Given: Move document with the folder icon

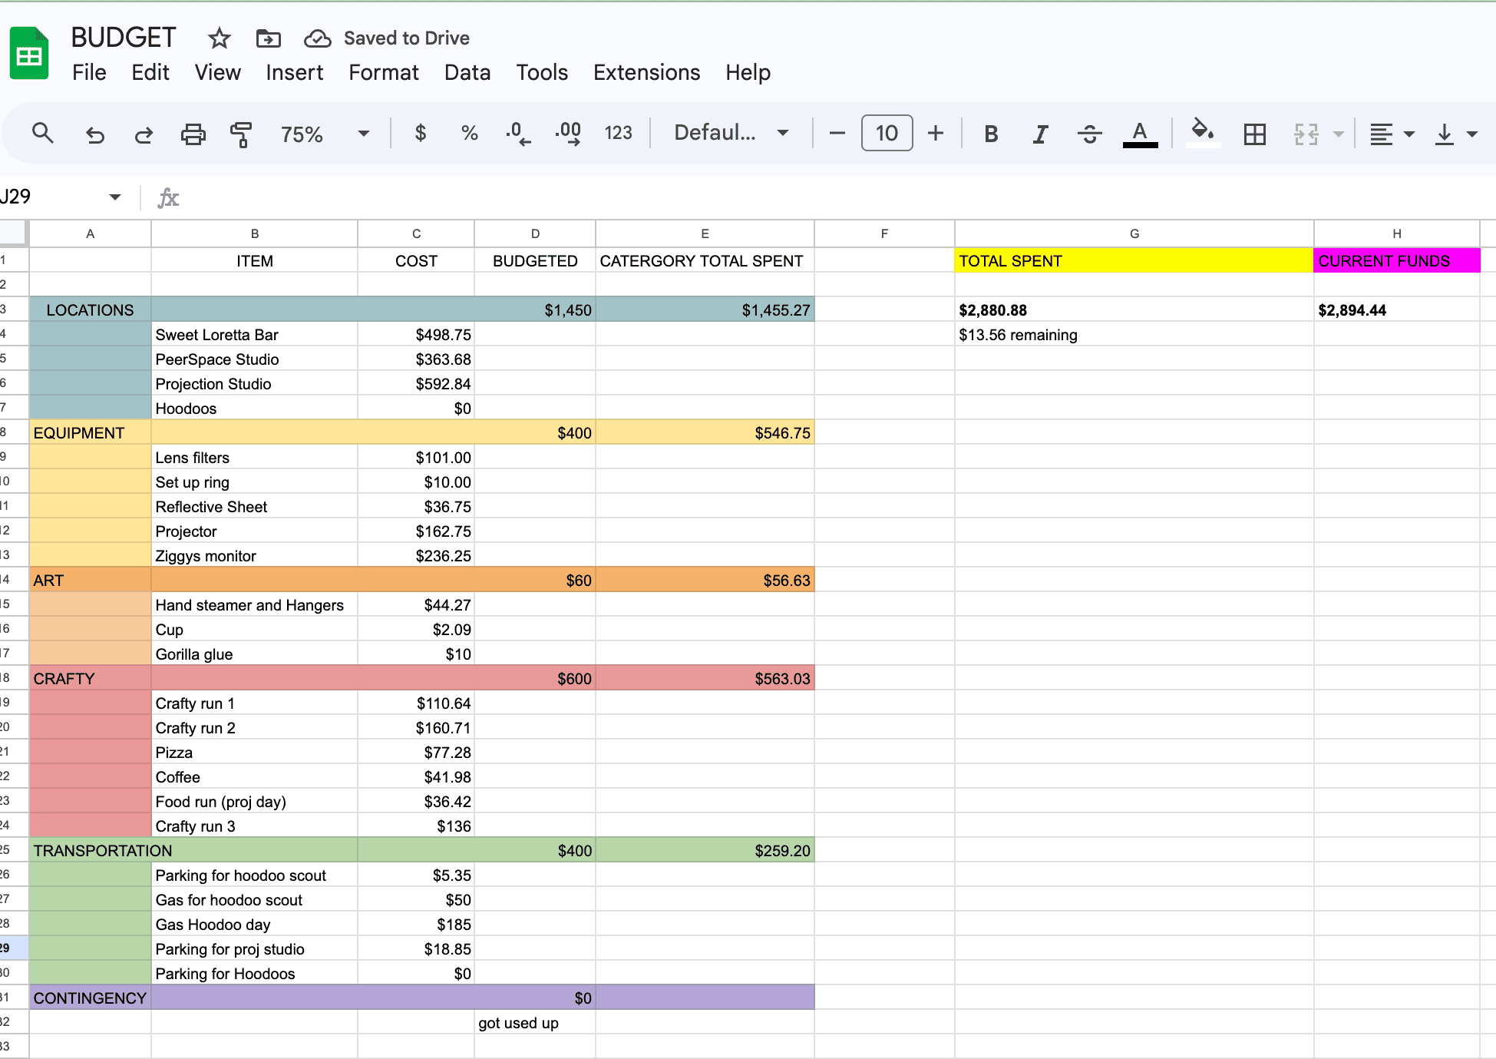Looking at the screenshot, I should point(268,38).
